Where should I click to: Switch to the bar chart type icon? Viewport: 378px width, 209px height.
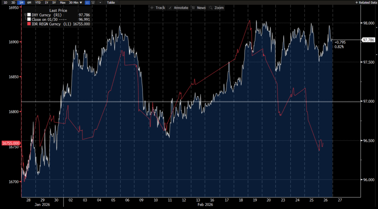click(x=93, y=3)
